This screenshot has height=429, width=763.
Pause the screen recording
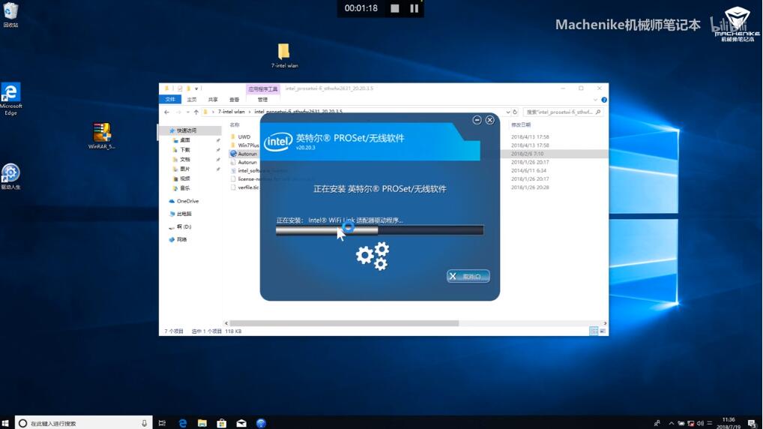(414, 8)
